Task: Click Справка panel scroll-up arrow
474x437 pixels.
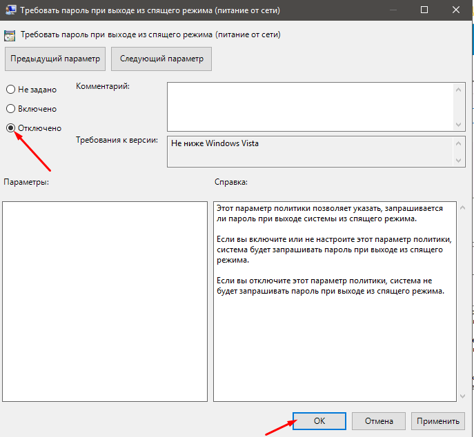Action: click(462, 207)
